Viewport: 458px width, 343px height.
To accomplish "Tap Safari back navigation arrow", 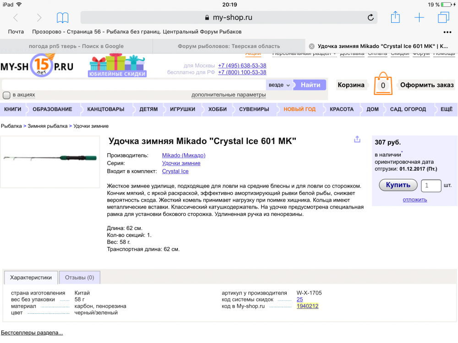I will click(16, 18).
